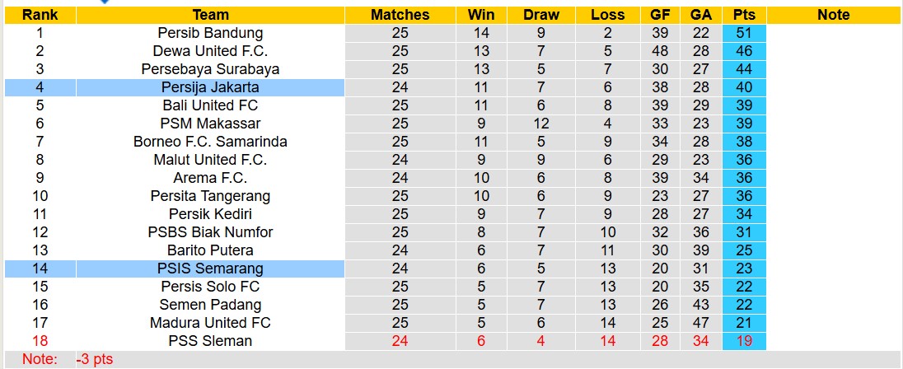
Task: Sort by the Team column header
Action: pos(210,15)
